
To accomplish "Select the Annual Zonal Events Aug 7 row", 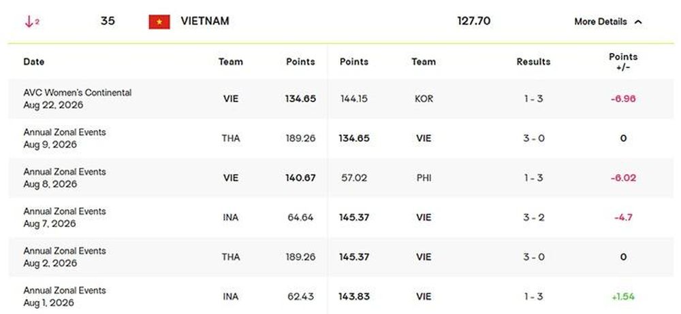I will point(341,217).
